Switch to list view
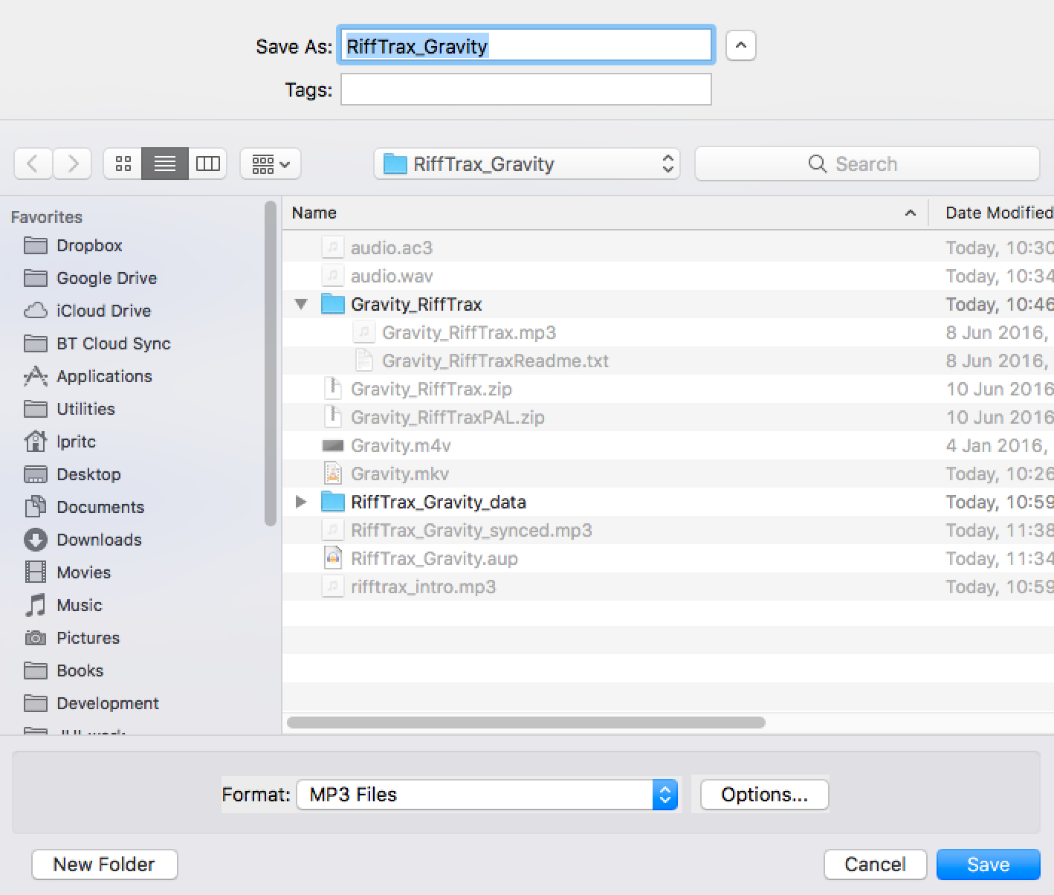 coord(165,164)
